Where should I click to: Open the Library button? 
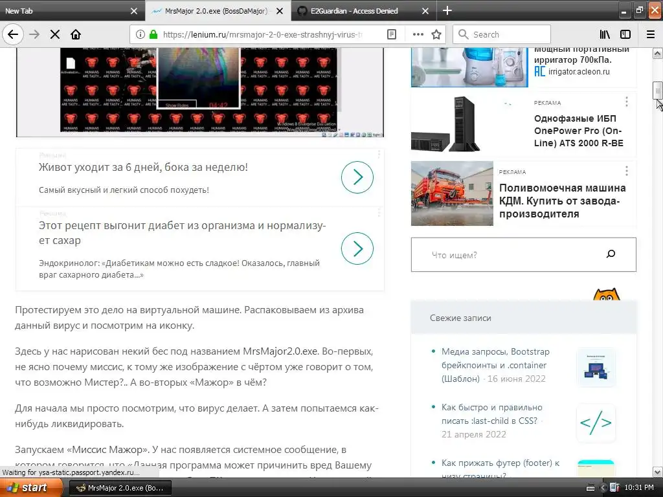605,35
